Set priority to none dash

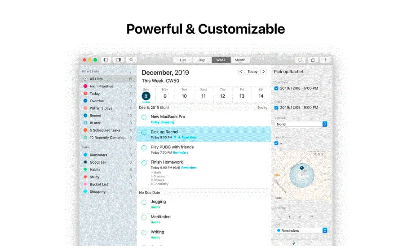[278, 217]
